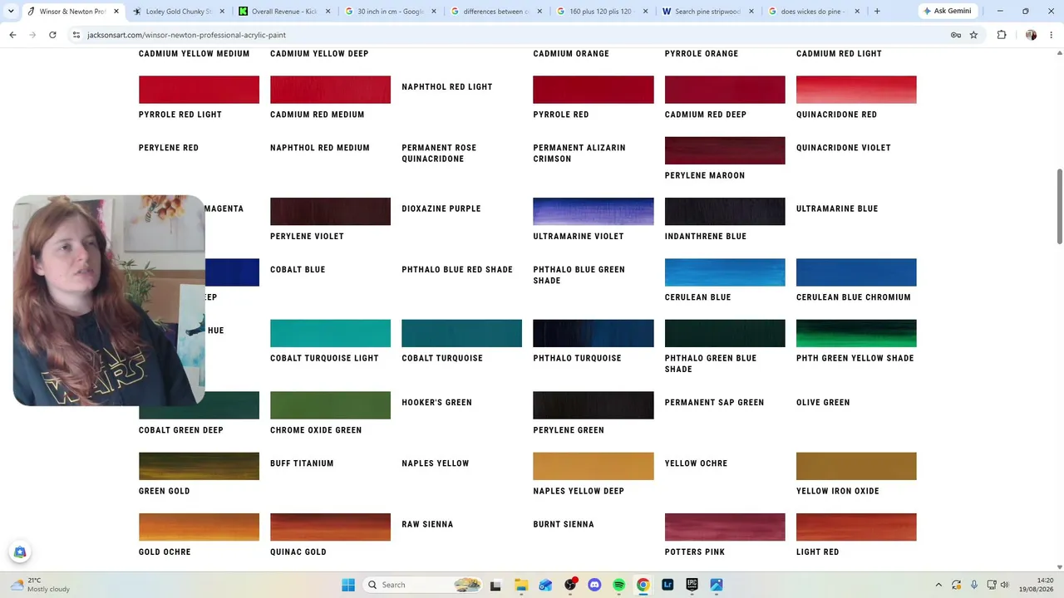Switch to the 30 inch in cm tab

click(x=390, y=12)
